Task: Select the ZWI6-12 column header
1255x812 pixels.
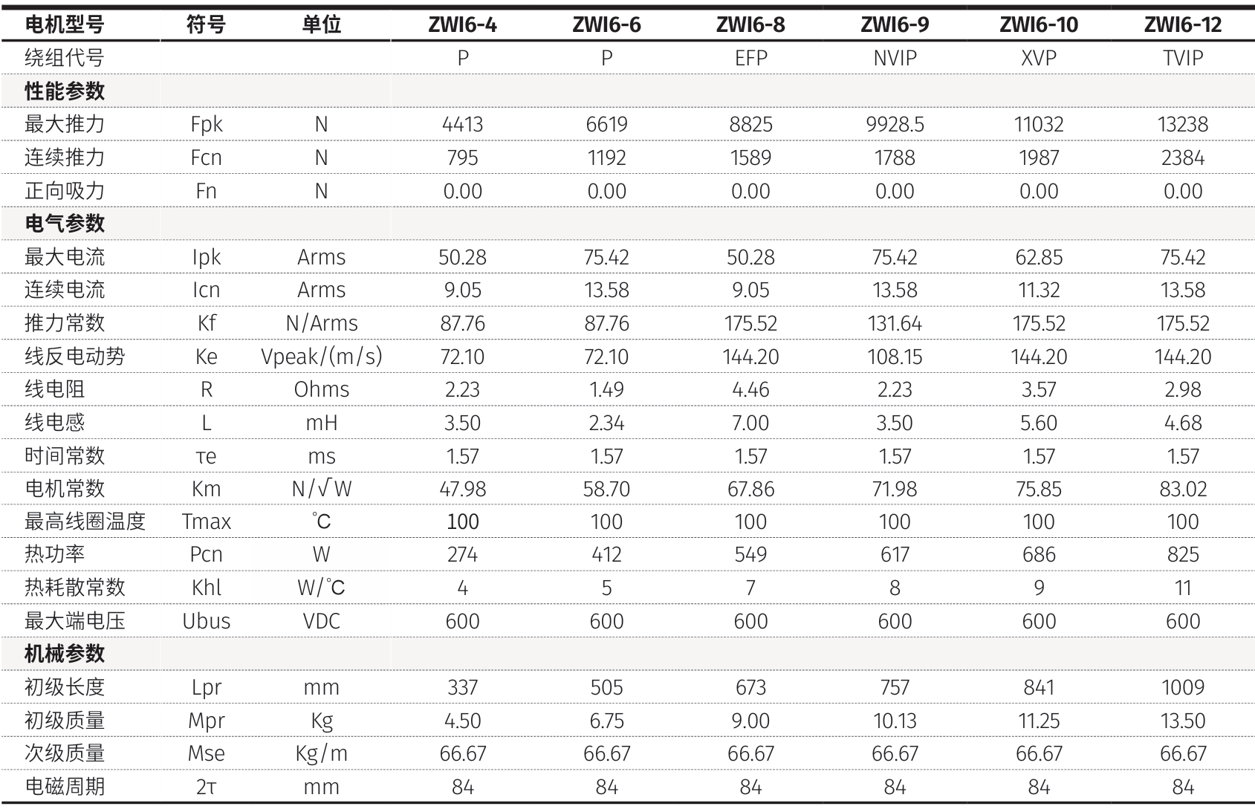Action: (1182, 25)
